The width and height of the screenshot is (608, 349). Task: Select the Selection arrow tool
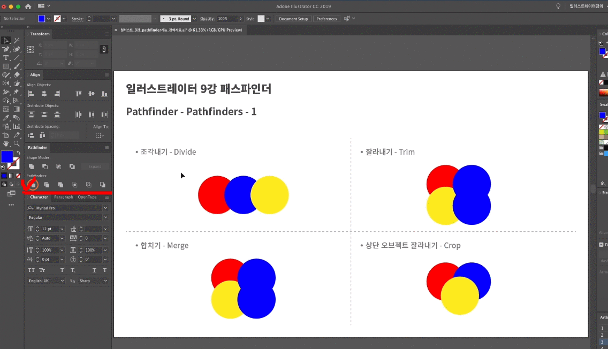point(6,40)
